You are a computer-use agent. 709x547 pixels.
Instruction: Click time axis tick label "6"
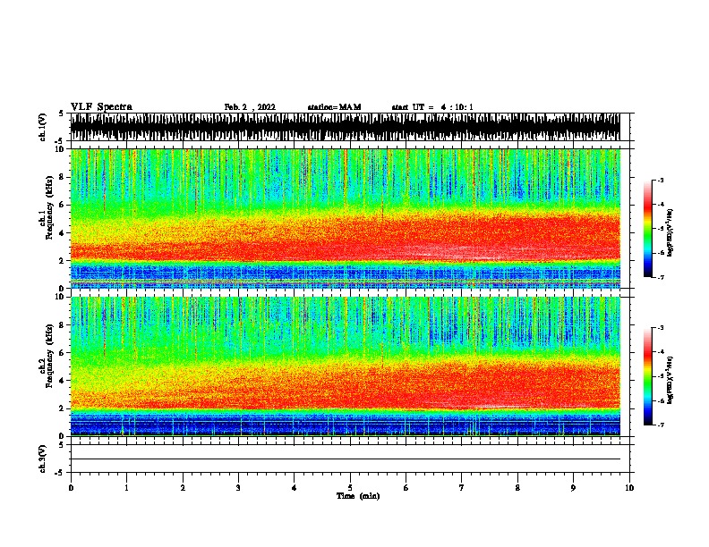coord(406,487)
